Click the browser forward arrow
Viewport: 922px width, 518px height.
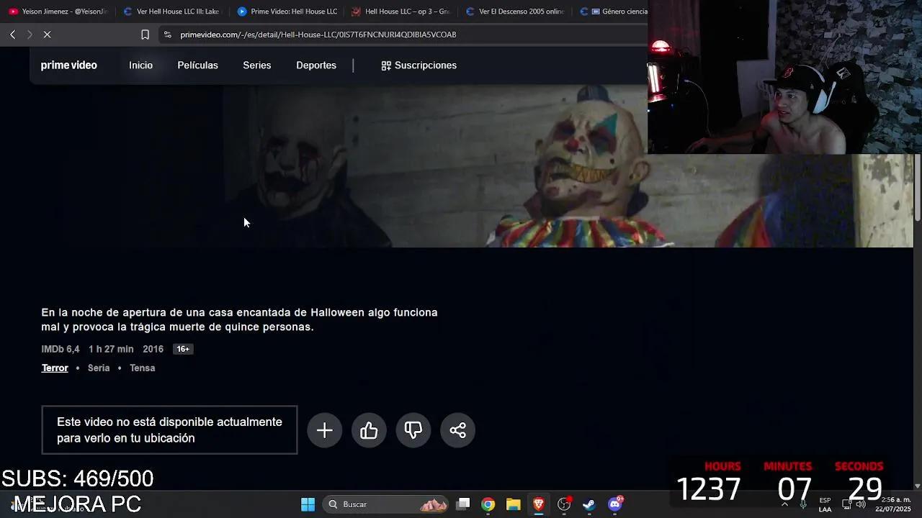30,35
